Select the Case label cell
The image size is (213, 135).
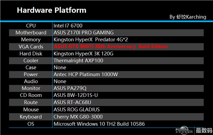pos(31,67)
